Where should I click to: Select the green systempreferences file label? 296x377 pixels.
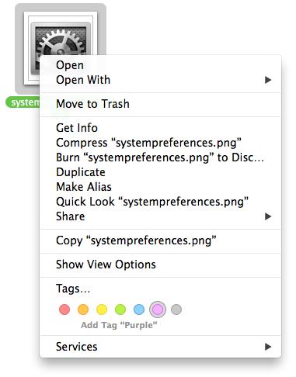tap(23, 102)
